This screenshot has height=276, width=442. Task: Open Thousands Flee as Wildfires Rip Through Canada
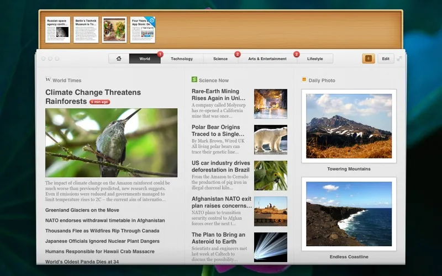102,231
